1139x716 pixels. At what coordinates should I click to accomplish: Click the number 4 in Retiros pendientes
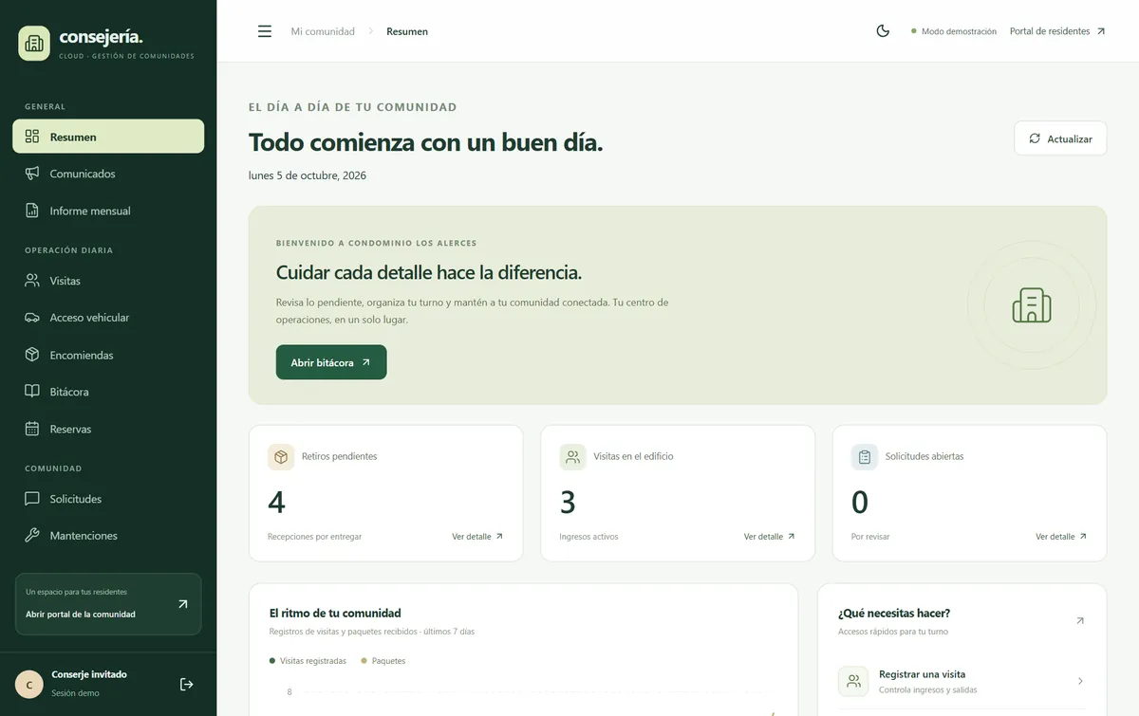pyautogui.click(x=277, y=502)
